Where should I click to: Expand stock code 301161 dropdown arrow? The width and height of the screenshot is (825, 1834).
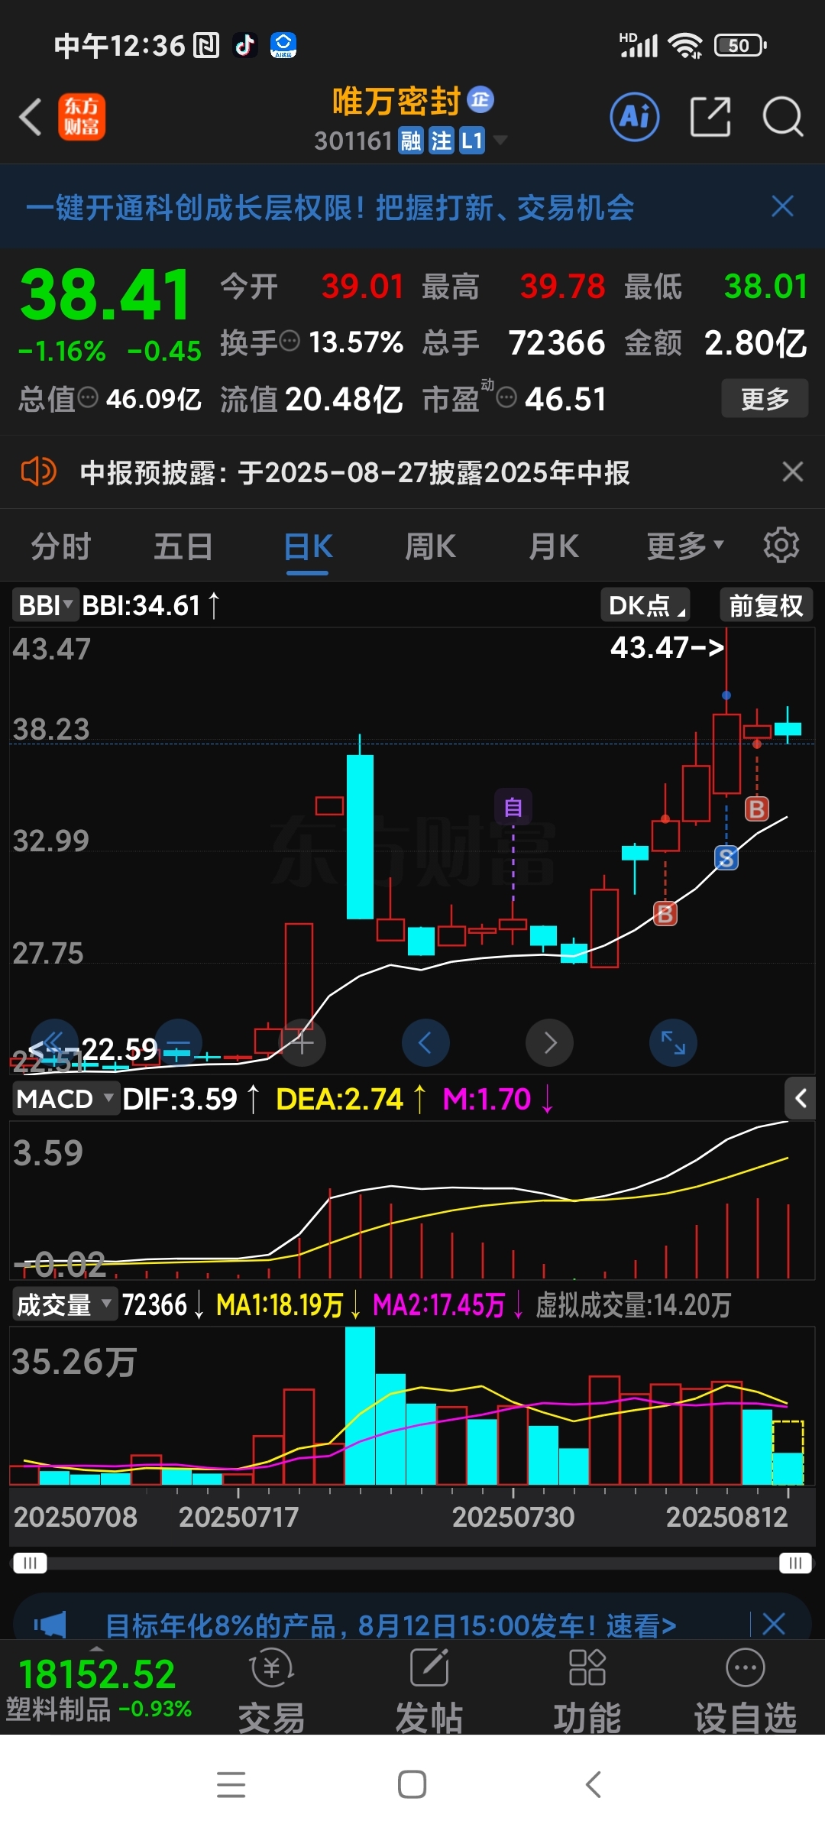tap(500, 140)
